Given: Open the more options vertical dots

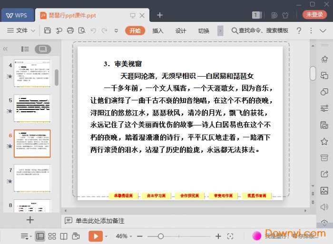Looking at the screenshot, I should click(x=311, y=30).
